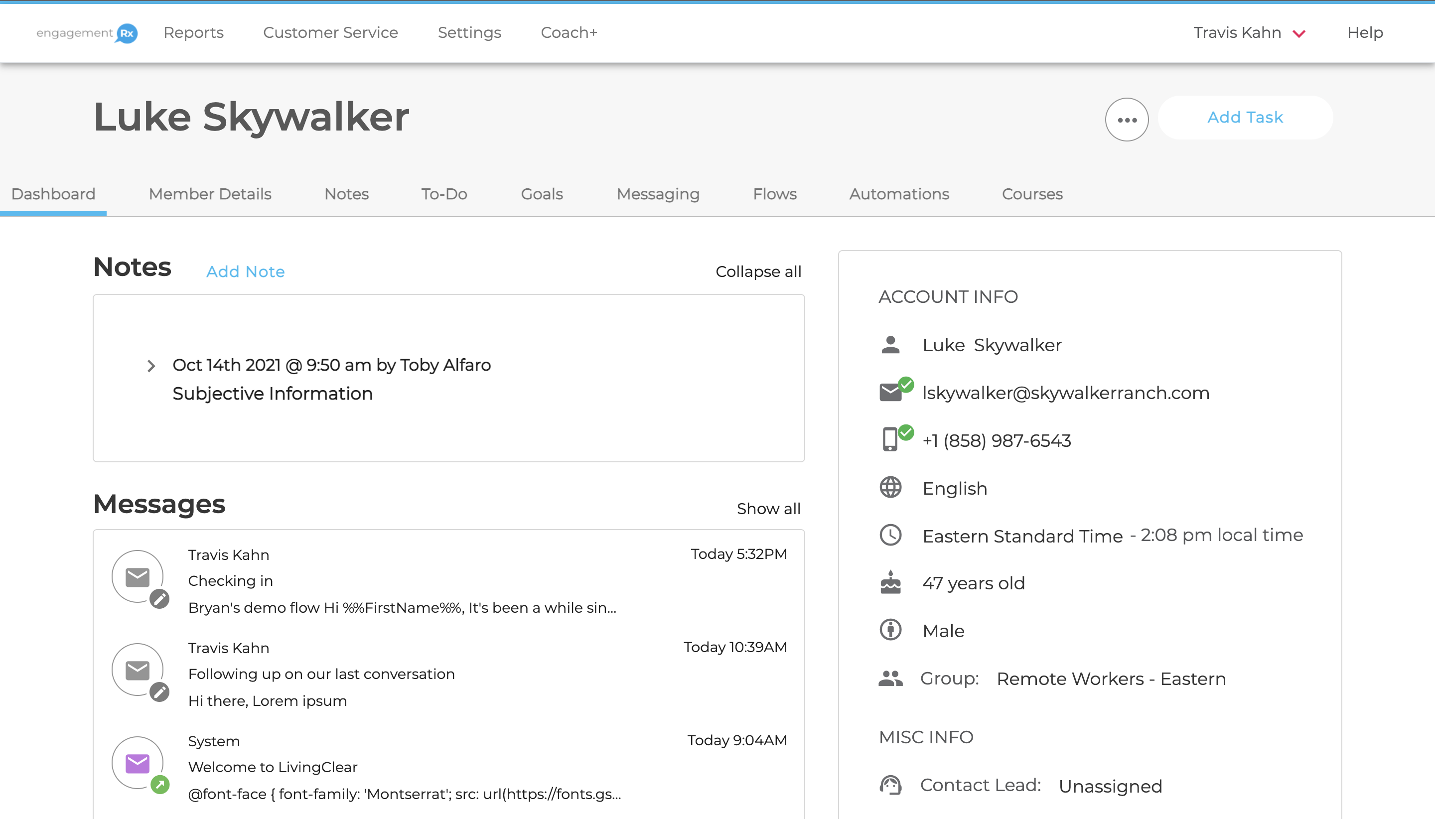Open the Travis Kahn account dropdown

pos(1252,32)
